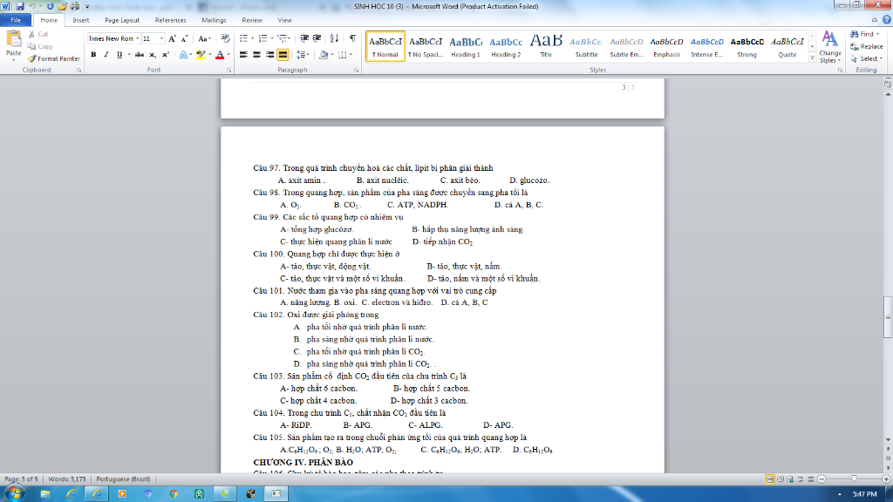Click the Sort icon
This screenshot has width=893, height=502.
click(x=334, y=38)
